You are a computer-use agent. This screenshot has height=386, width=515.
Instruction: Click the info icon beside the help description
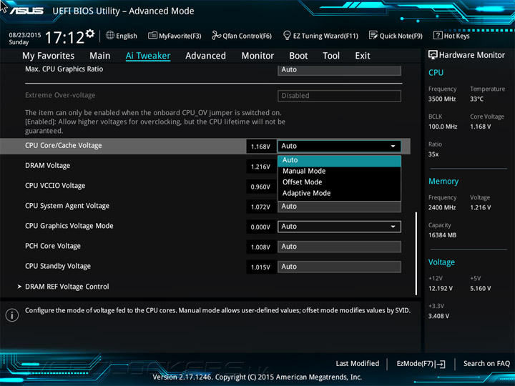click(x=12, y=315)
